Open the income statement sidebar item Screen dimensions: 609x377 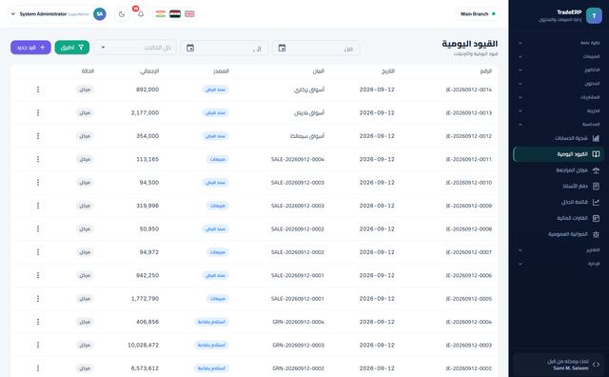(559, 202)
